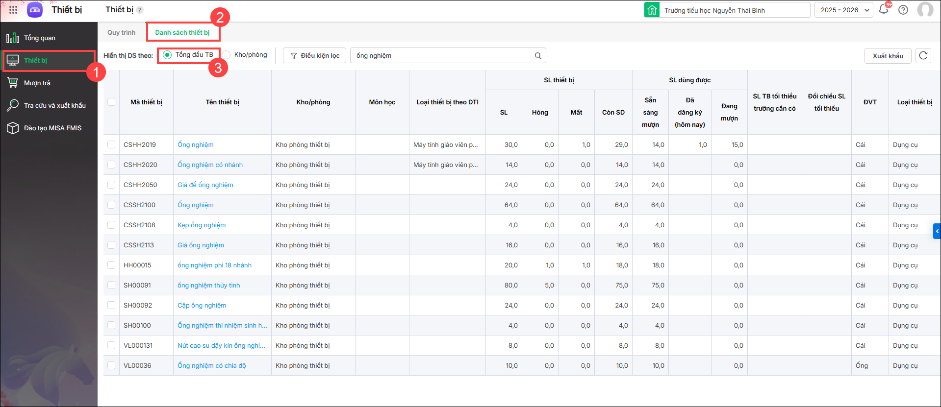Open the help question mark icon

click(x=903, y=10)
